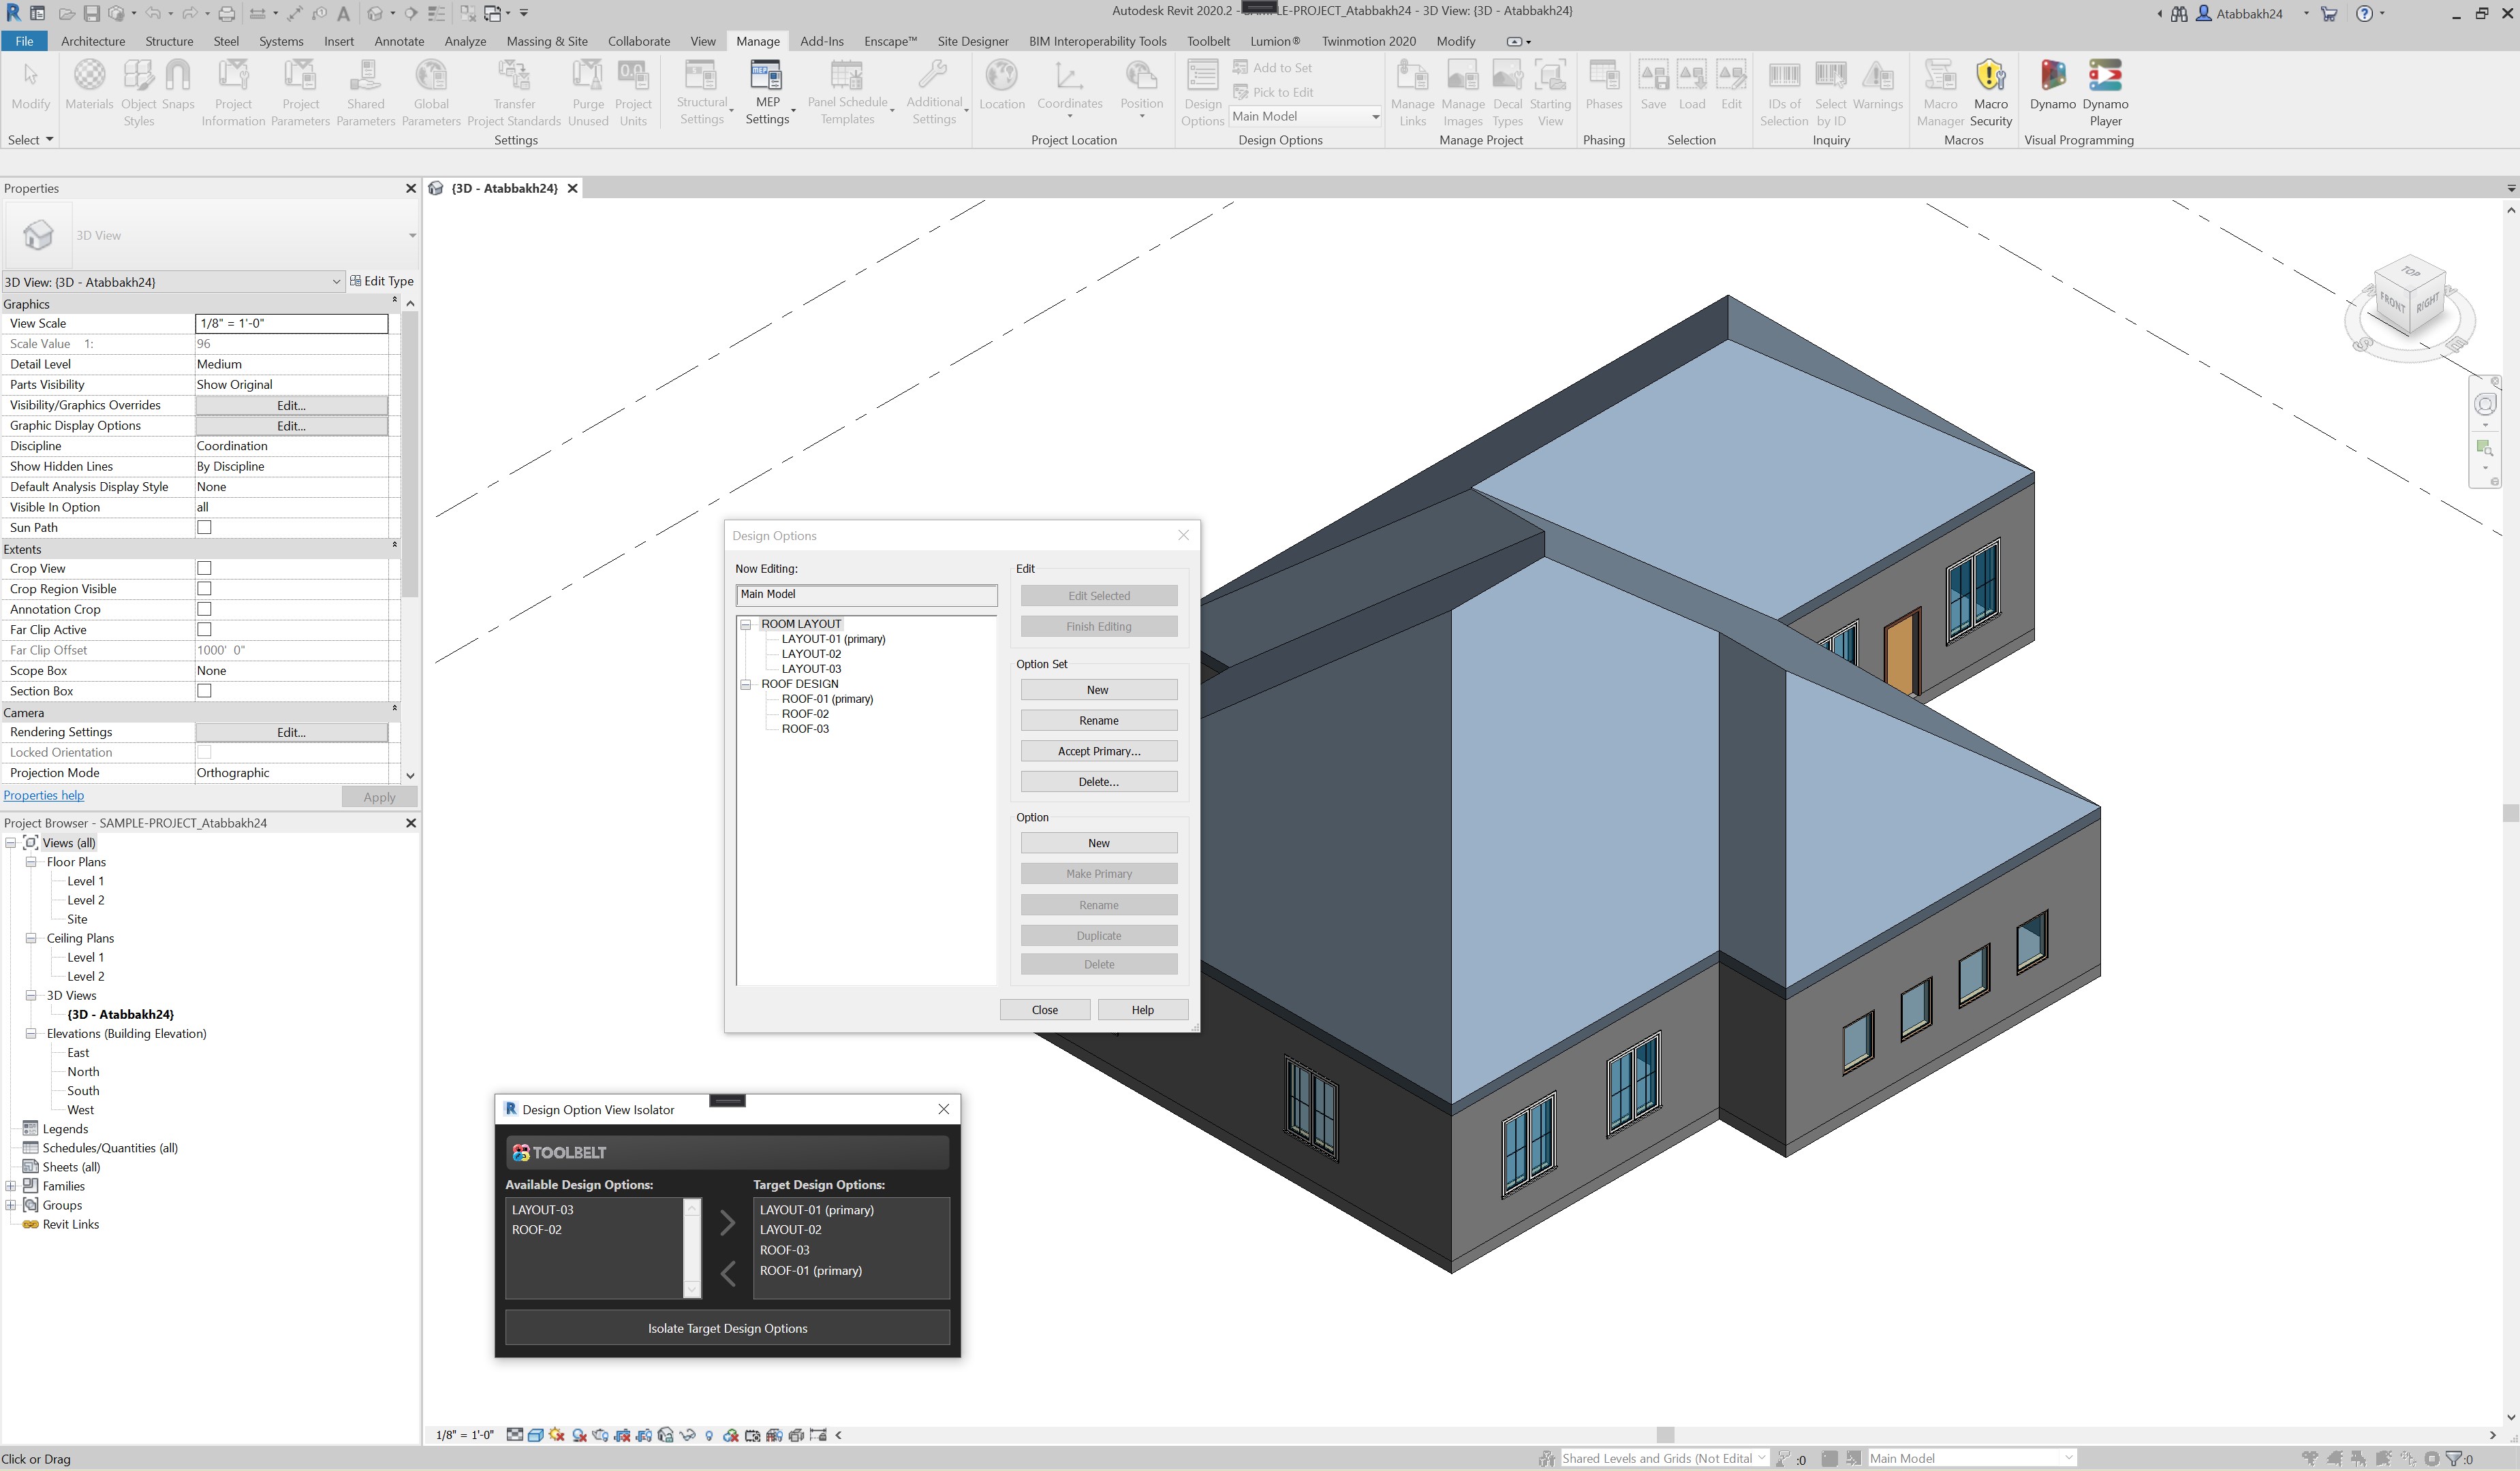Toggle the Section Box checkbox

pyautogui.click(x=204, y=691)
